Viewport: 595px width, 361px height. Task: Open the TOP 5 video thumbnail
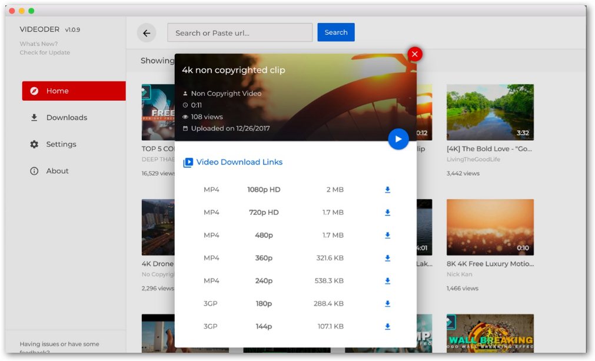click(x=158, y=112)
